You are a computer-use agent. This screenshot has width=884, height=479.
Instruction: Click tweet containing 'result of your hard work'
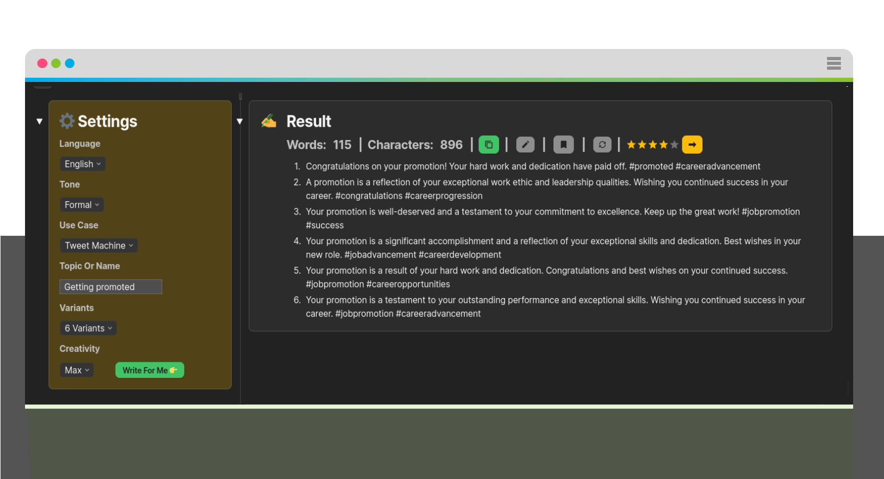(x=547, y=277)
